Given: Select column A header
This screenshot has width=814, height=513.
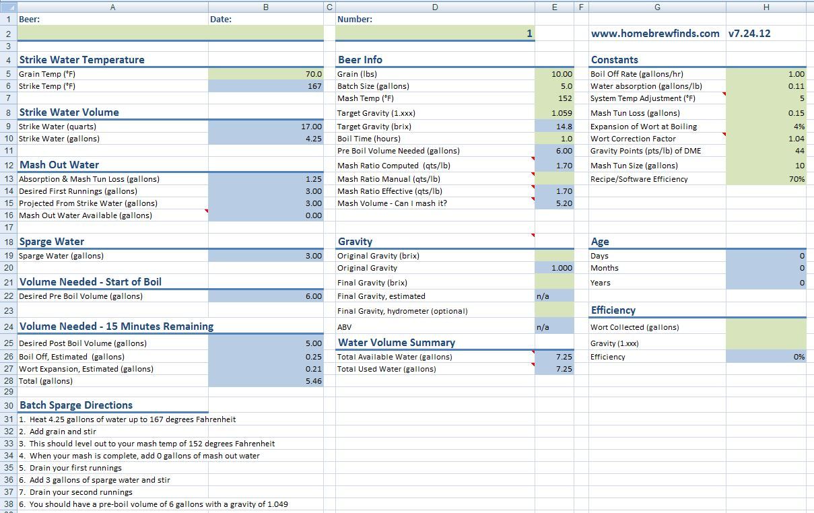Looking at the screenshot, I should click(112, 7).
